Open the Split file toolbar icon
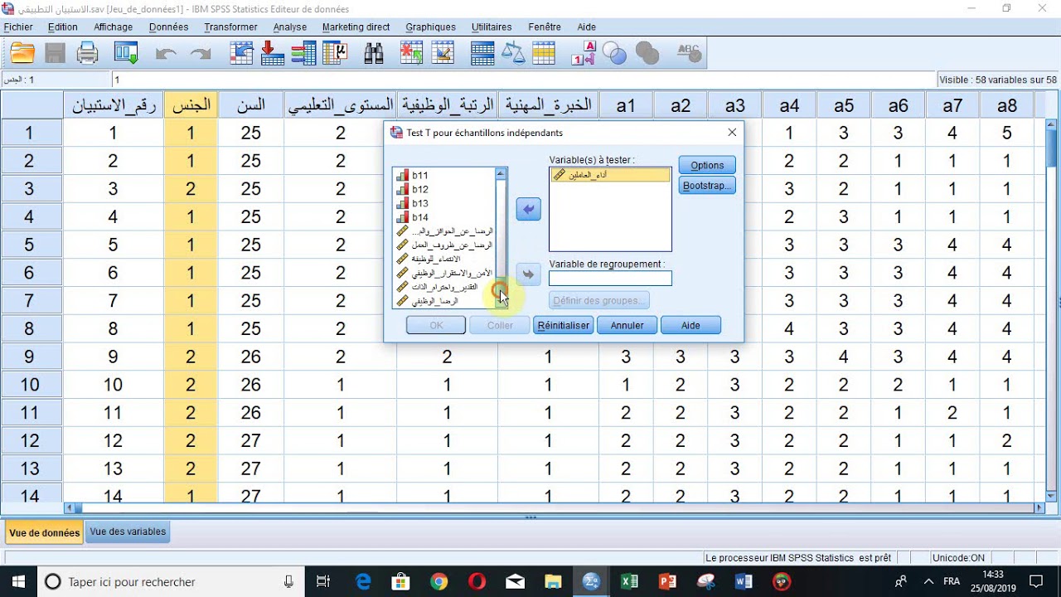The height and width of the screenshot is (597, 1061). pos(482,54)
